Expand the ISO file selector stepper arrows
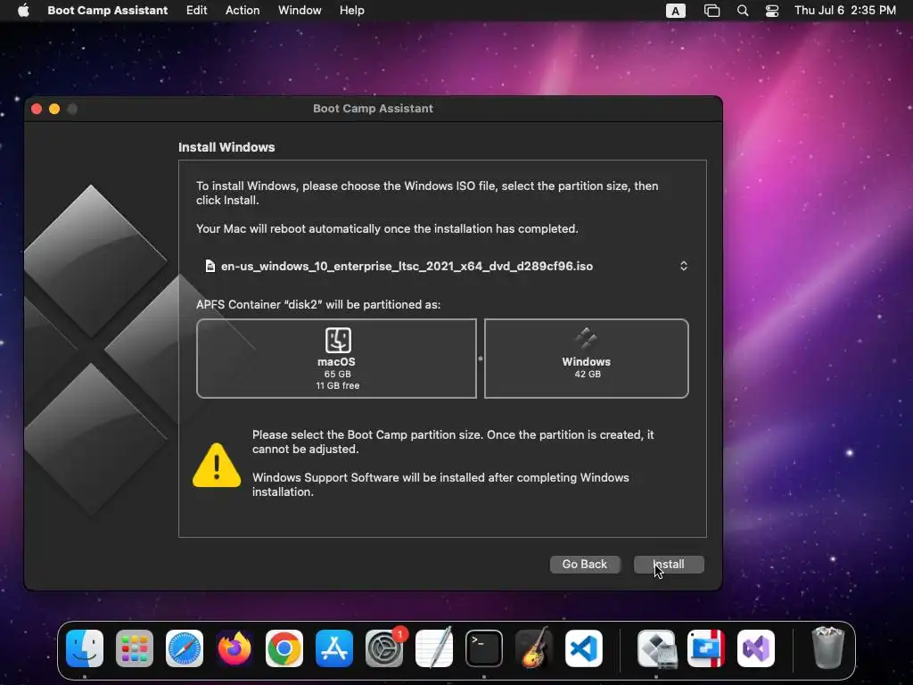Screen dimensions: 913x685 point(684,266)
